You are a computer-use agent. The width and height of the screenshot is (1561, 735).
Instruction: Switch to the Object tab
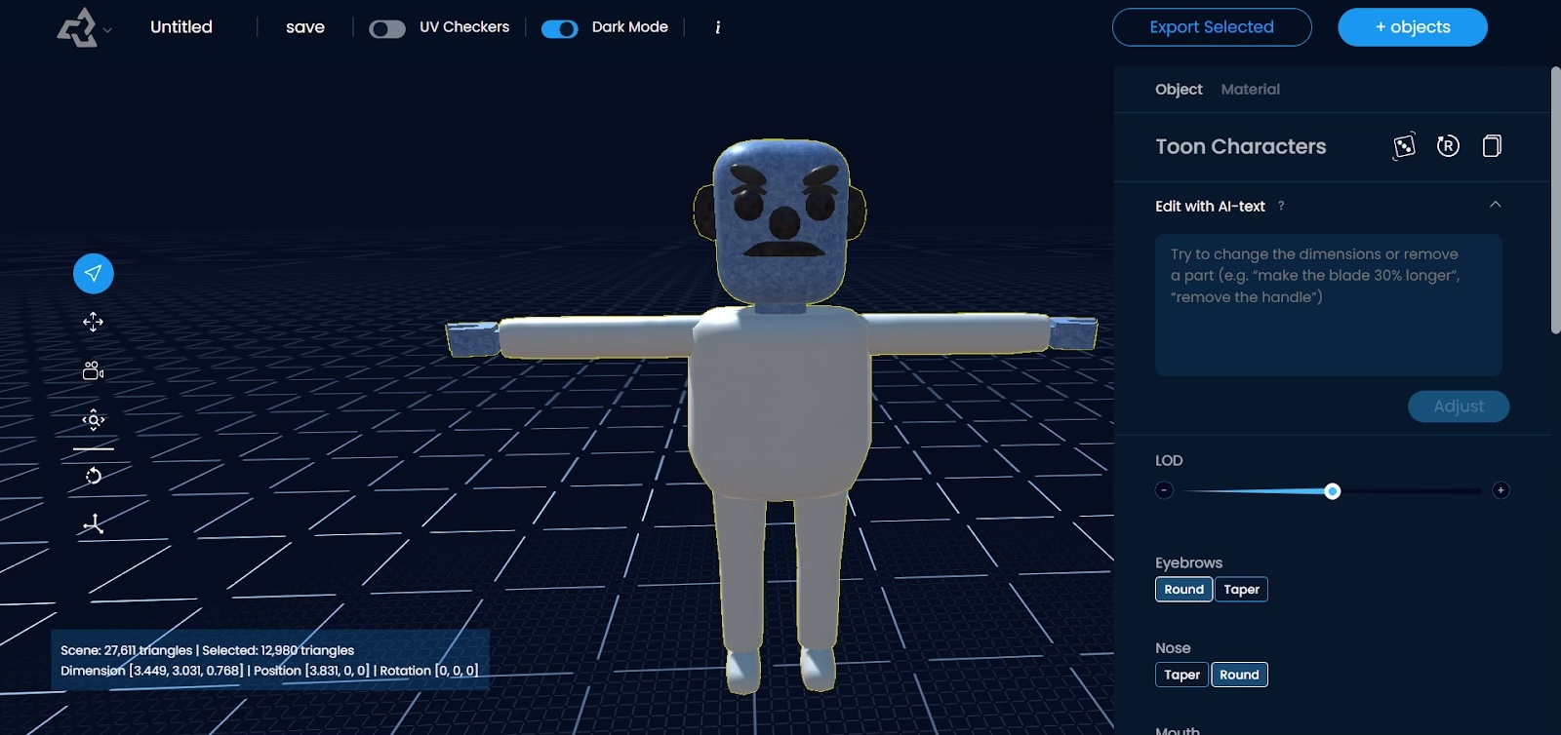pos(1179,90)
